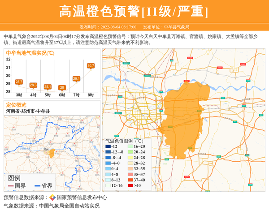Click the 国界 line symbol in map legend

coord(11,186)
